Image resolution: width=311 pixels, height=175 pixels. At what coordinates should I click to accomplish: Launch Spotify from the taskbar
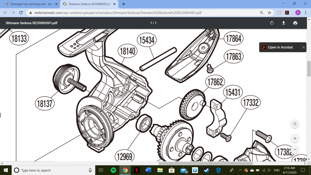pos(113,170)
